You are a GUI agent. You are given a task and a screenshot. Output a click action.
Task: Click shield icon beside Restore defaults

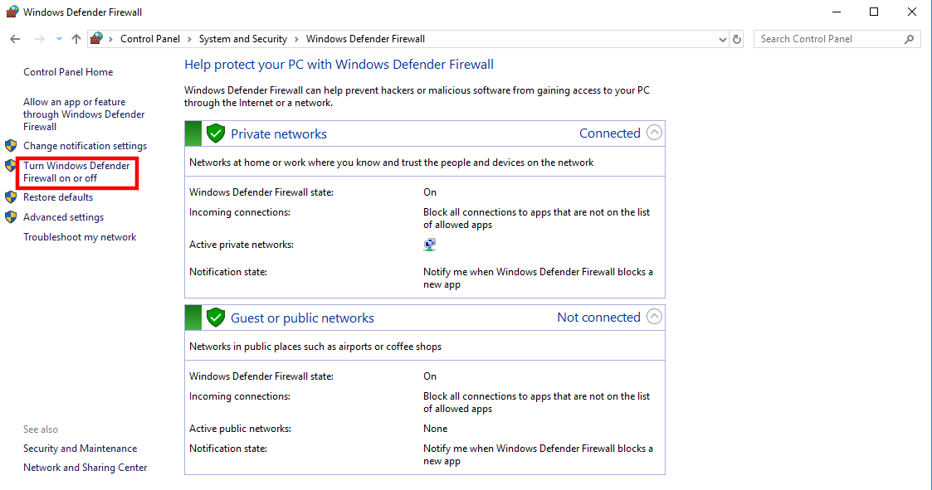[x=11, y=197]
